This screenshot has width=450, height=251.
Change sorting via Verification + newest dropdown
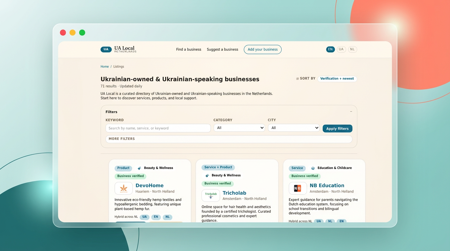(x=337, y=78)
